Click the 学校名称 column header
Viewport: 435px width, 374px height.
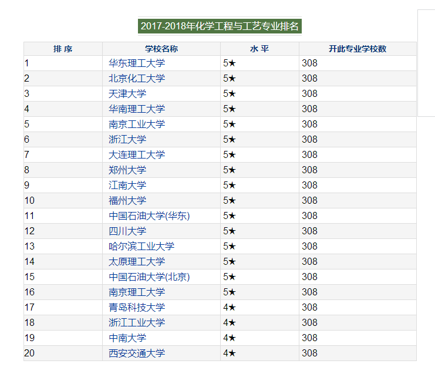[x=161, y=49]
